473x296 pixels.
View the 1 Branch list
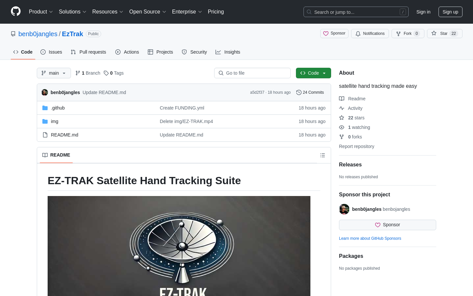tap(88, 73)
